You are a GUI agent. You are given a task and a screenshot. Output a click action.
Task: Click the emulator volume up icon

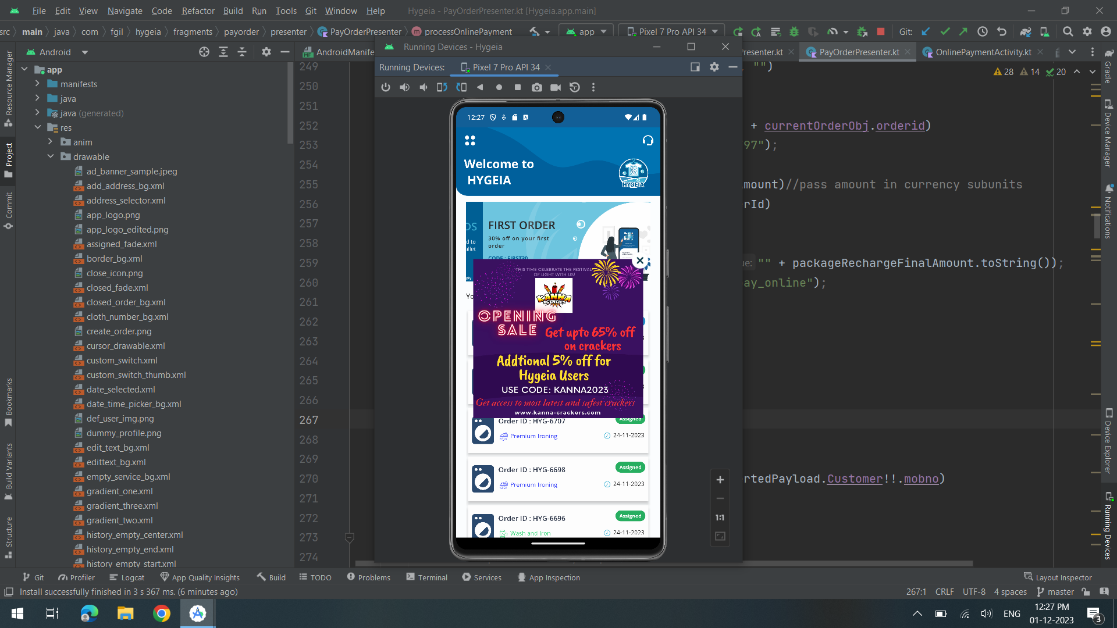click(404, 87)
